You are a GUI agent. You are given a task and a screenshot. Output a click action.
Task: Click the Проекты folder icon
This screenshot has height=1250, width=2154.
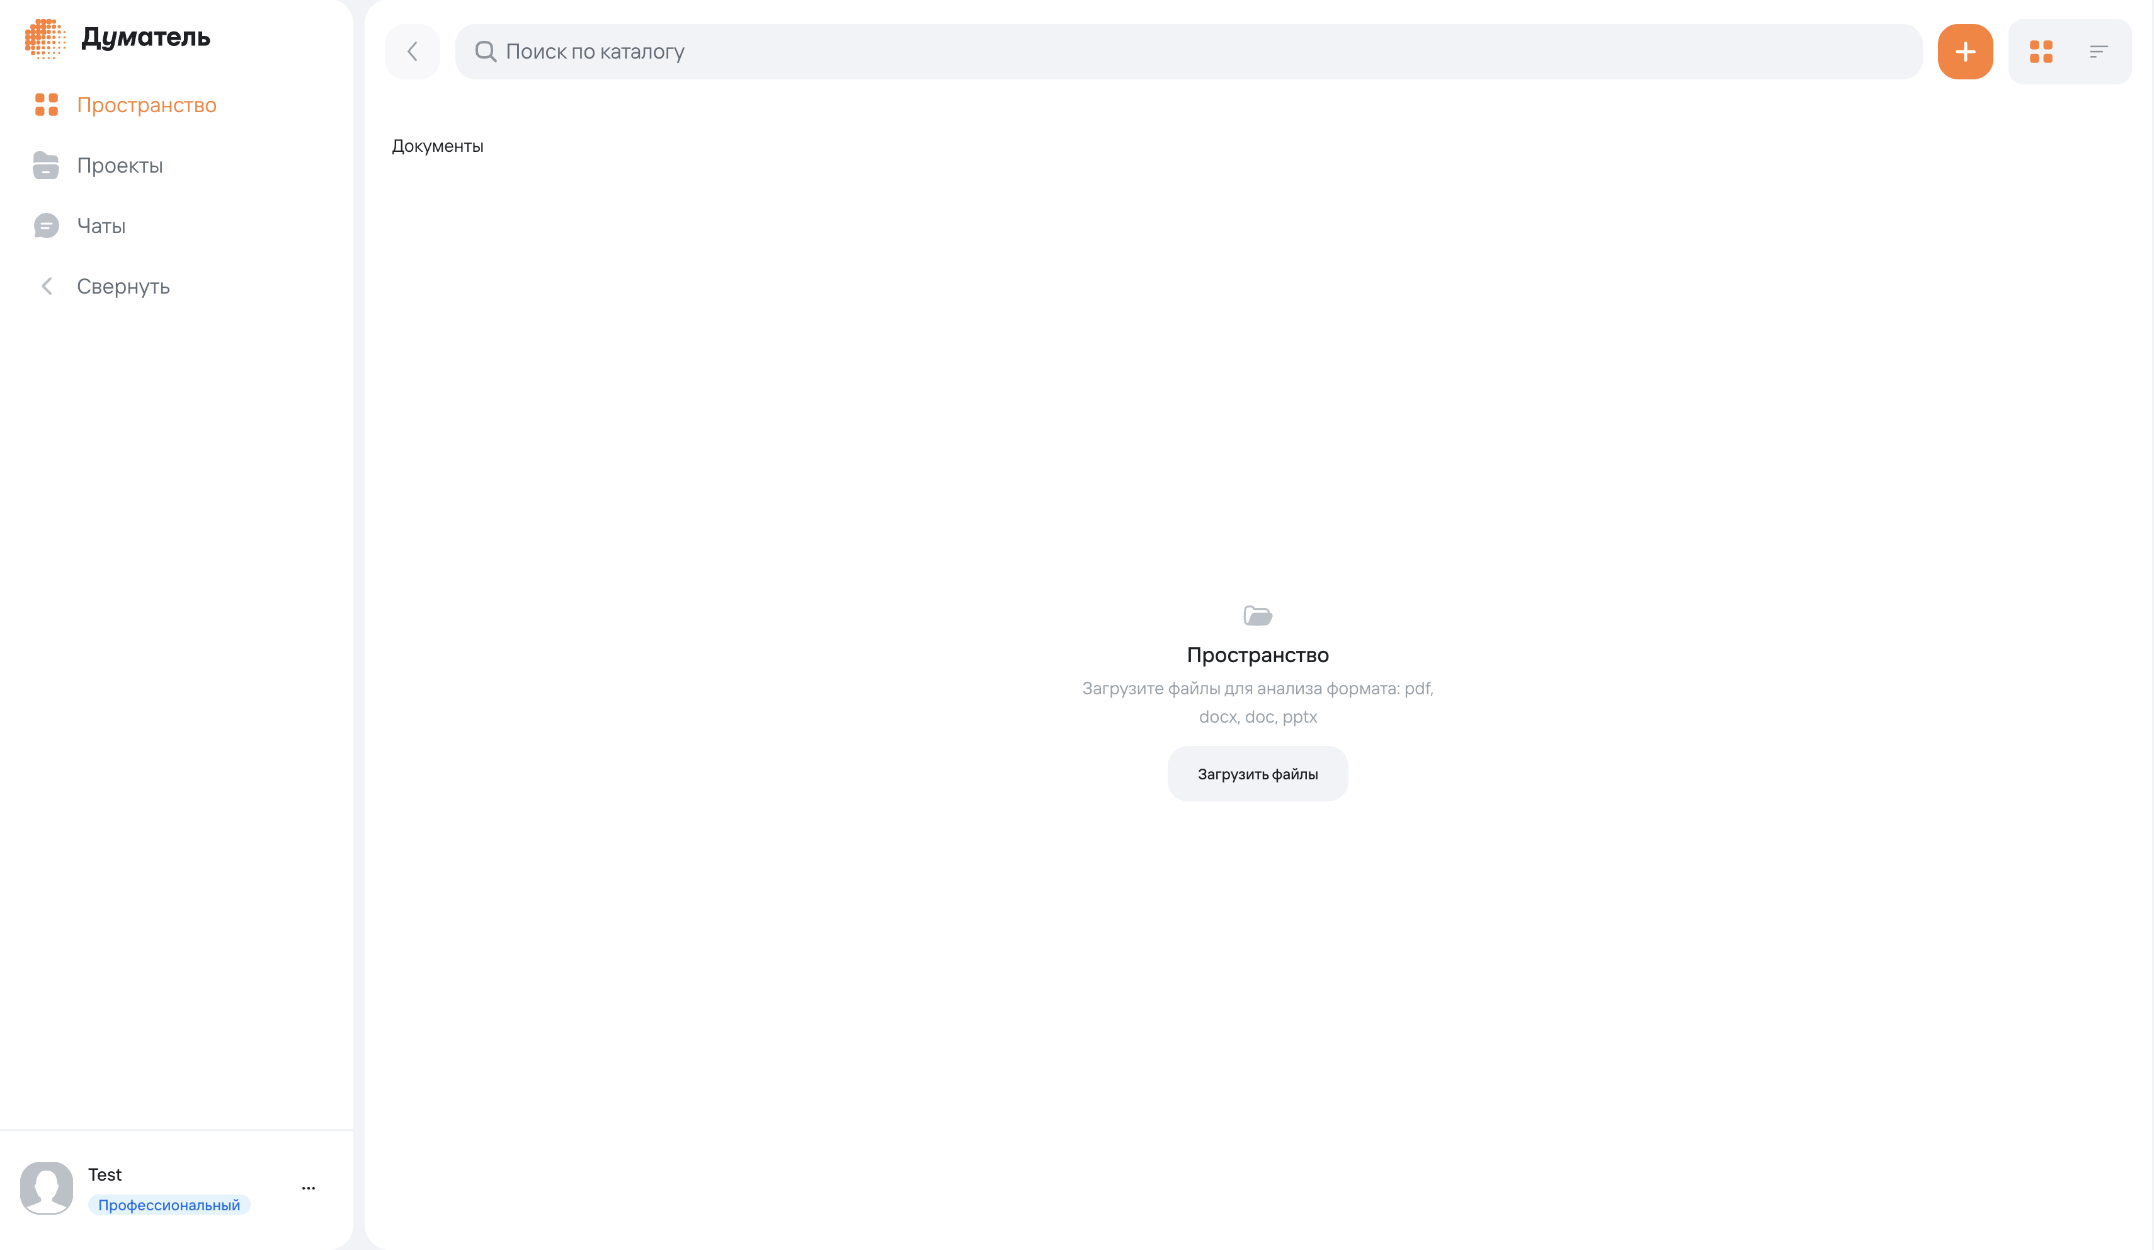click(x=46, y=165)
